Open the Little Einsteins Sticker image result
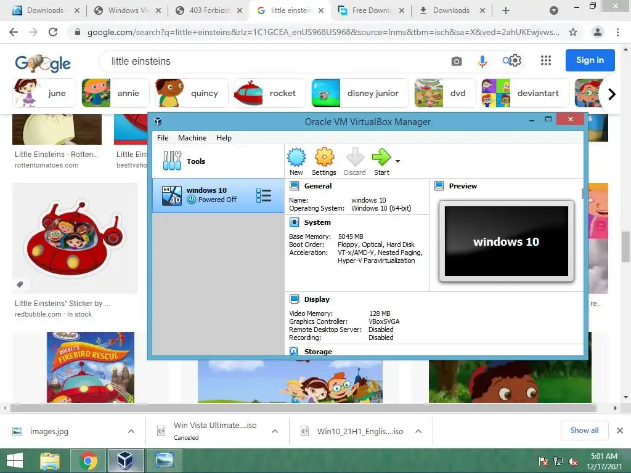 point(75,238)
